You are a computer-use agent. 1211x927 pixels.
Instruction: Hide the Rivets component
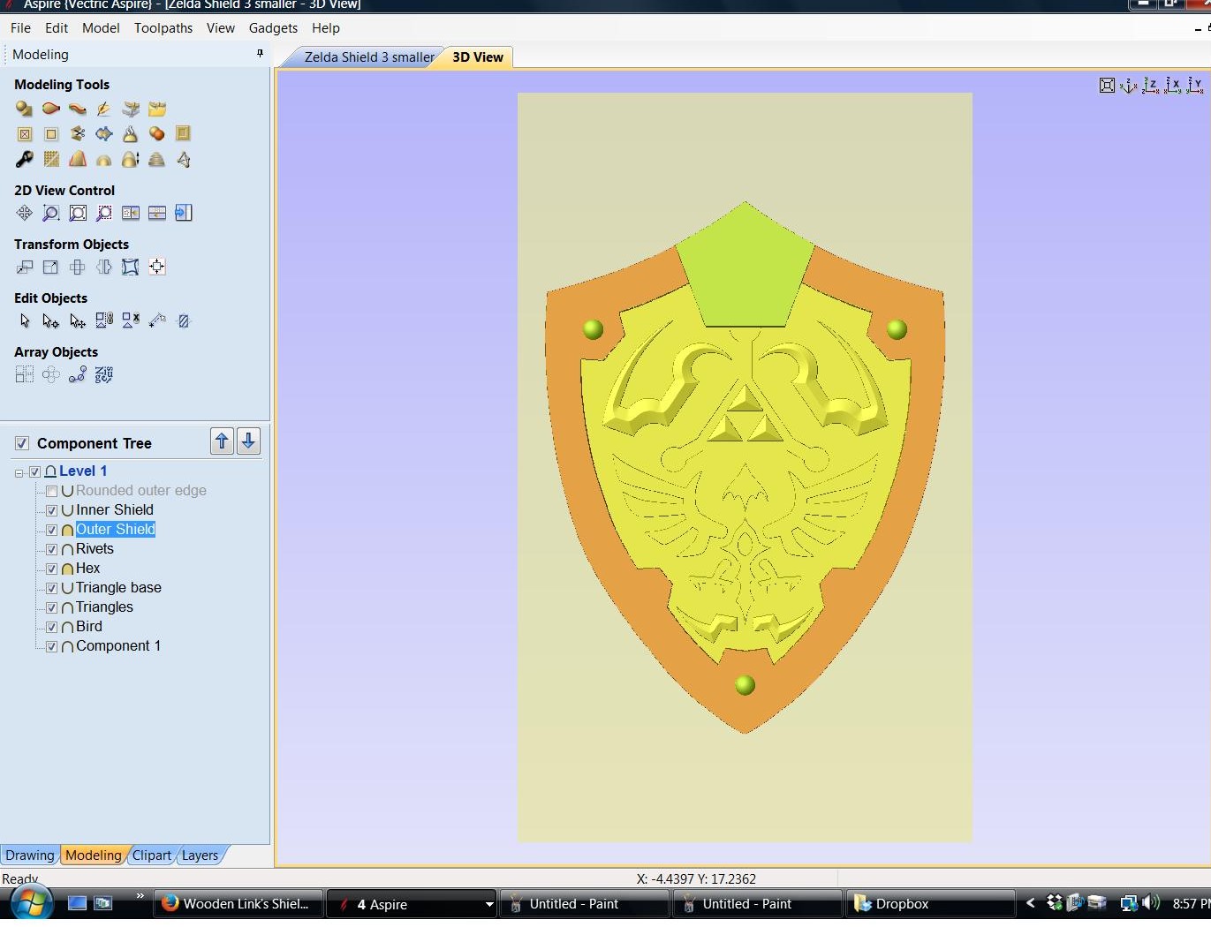51,549
